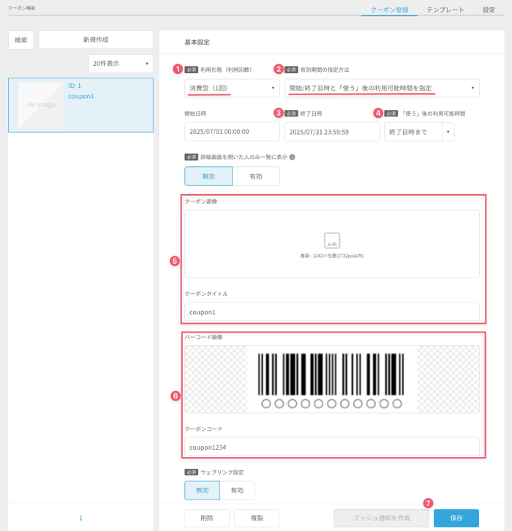Click the info icon next to 一覧に表示
Viewport: 512px width, 531px height.
tap(292, 157)
